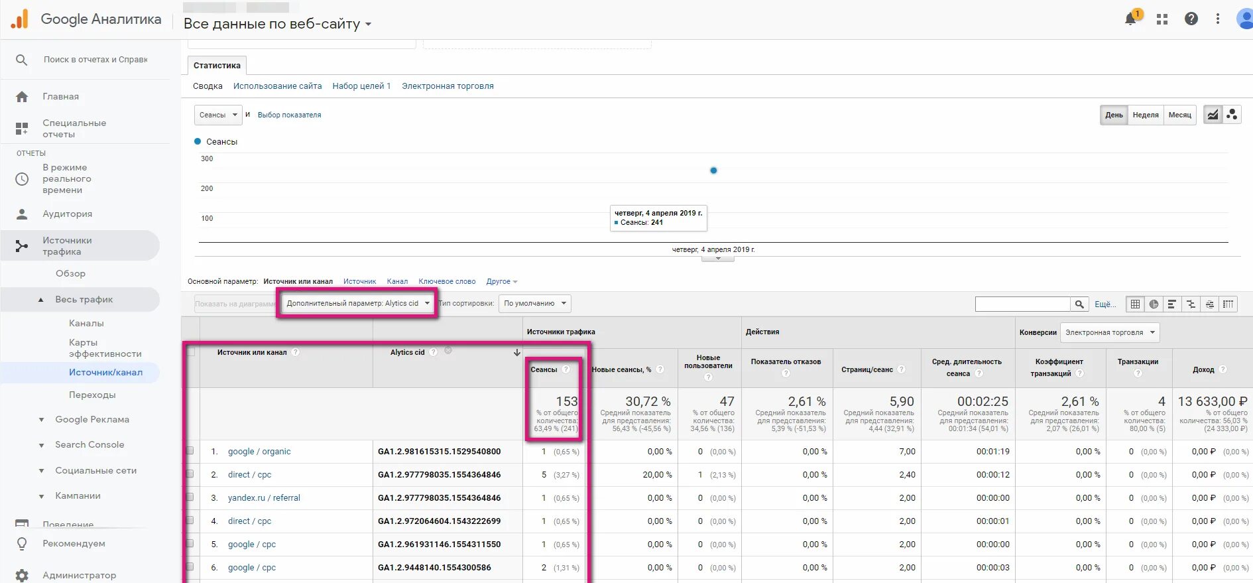Check row 4 direct / cpc
Viewport: 1253px width, 583px height.
(x=190, y=521)
